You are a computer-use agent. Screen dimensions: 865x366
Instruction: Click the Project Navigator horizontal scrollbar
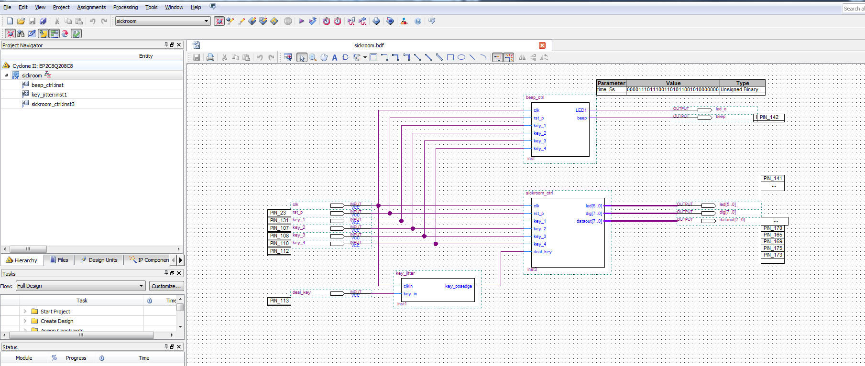coord(28,249)
